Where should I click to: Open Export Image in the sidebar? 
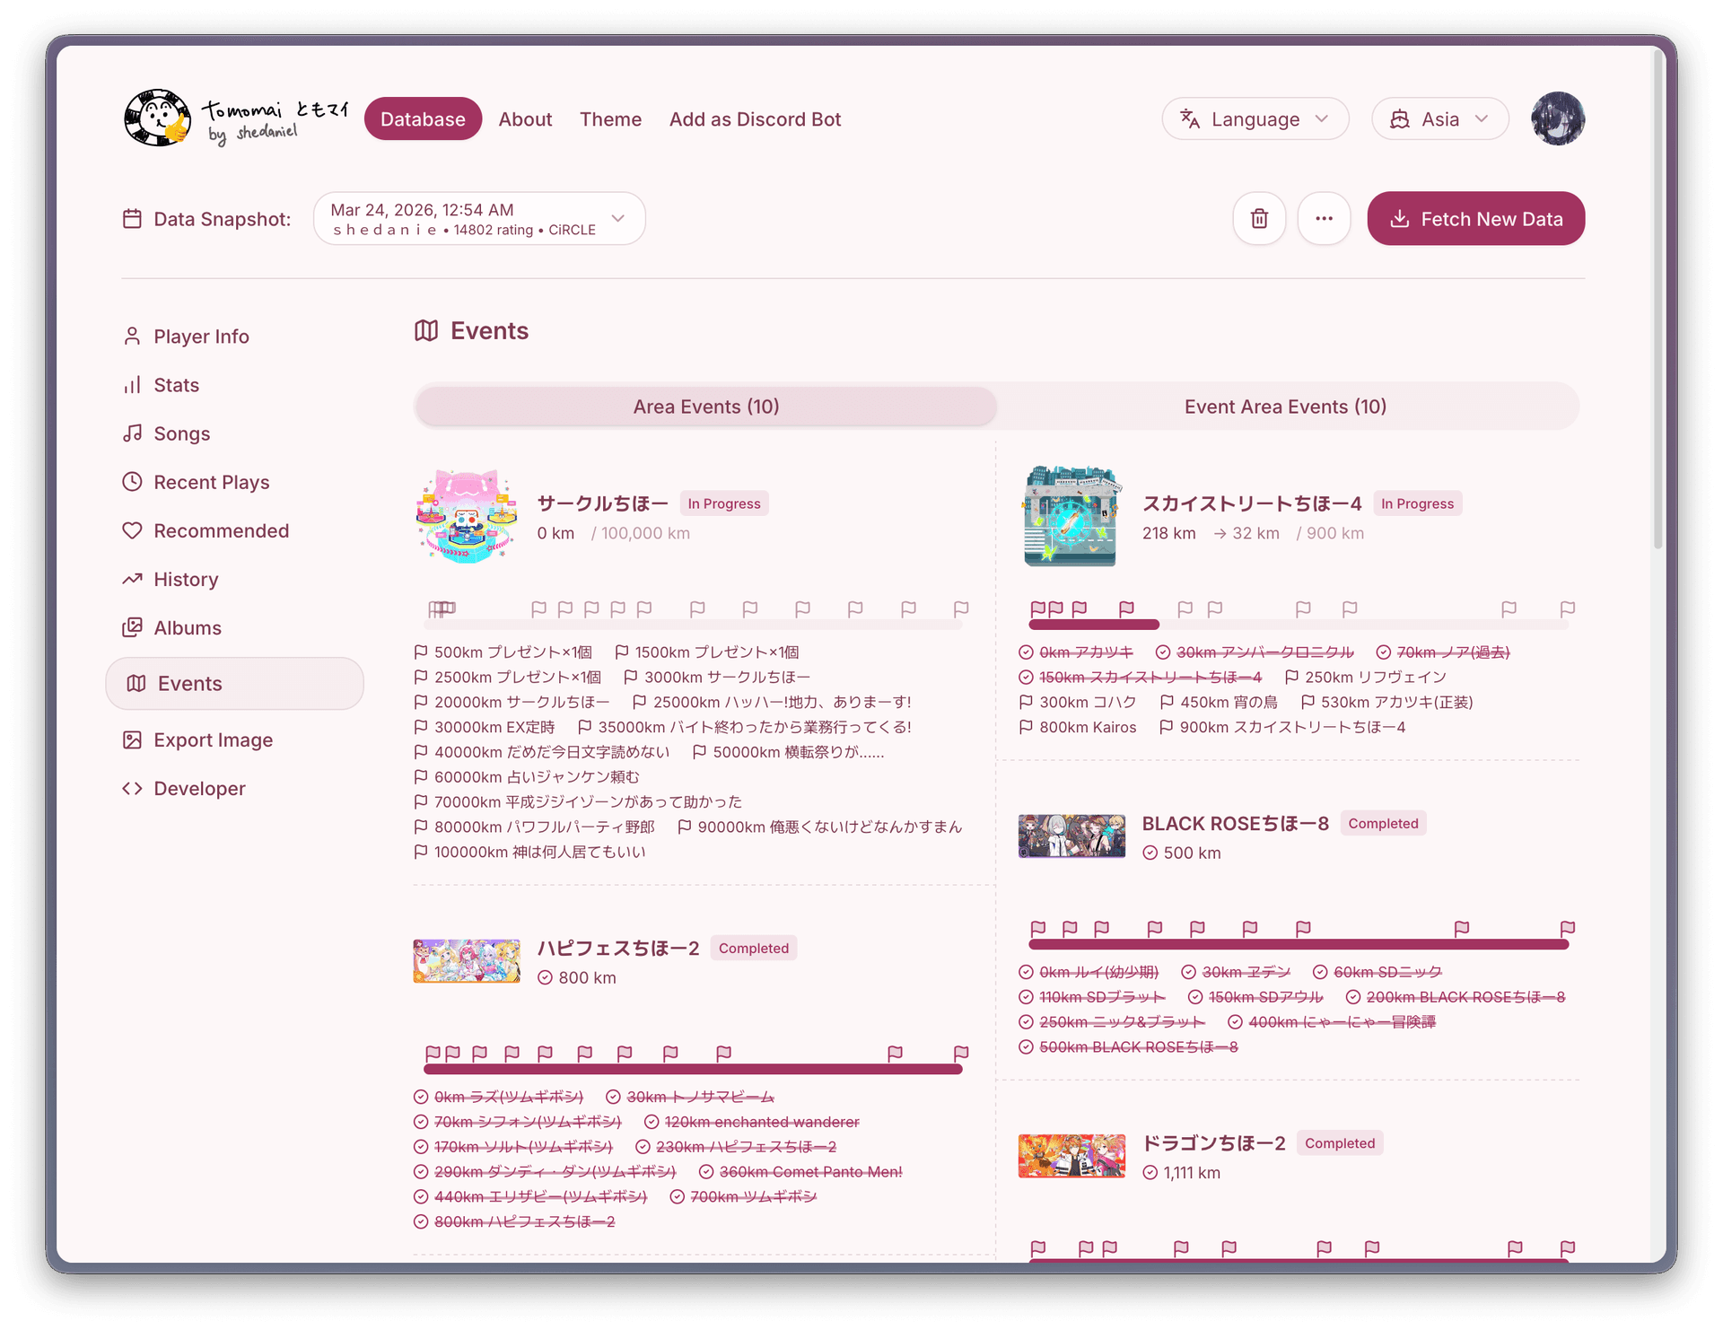213,739
